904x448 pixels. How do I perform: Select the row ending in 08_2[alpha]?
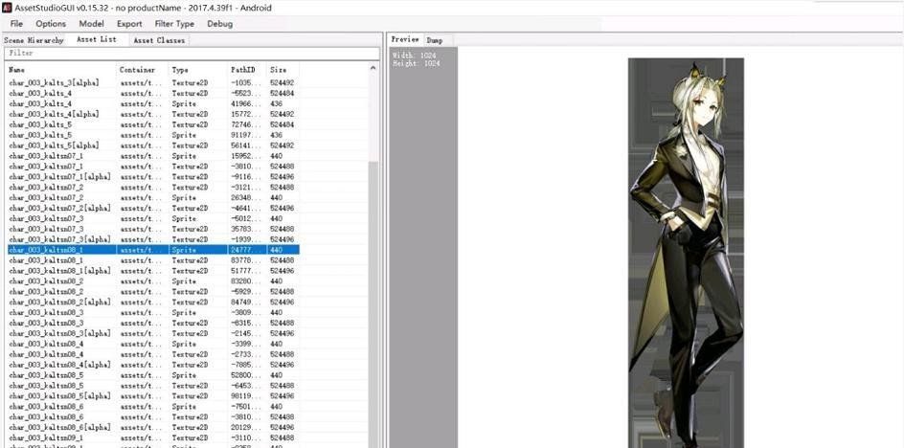coord(153,302)
